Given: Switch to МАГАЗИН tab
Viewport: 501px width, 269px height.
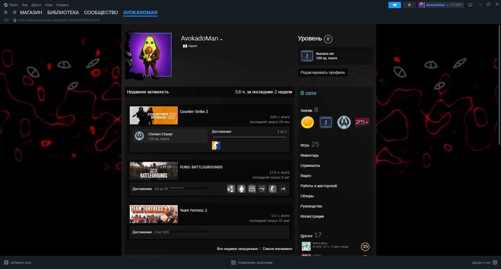Looking at the screenshot, I should 31,12.
